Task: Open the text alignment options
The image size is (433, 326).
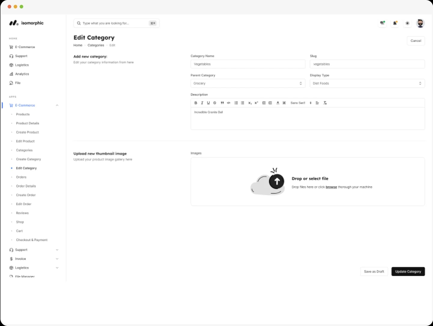Action: (317, 103)
